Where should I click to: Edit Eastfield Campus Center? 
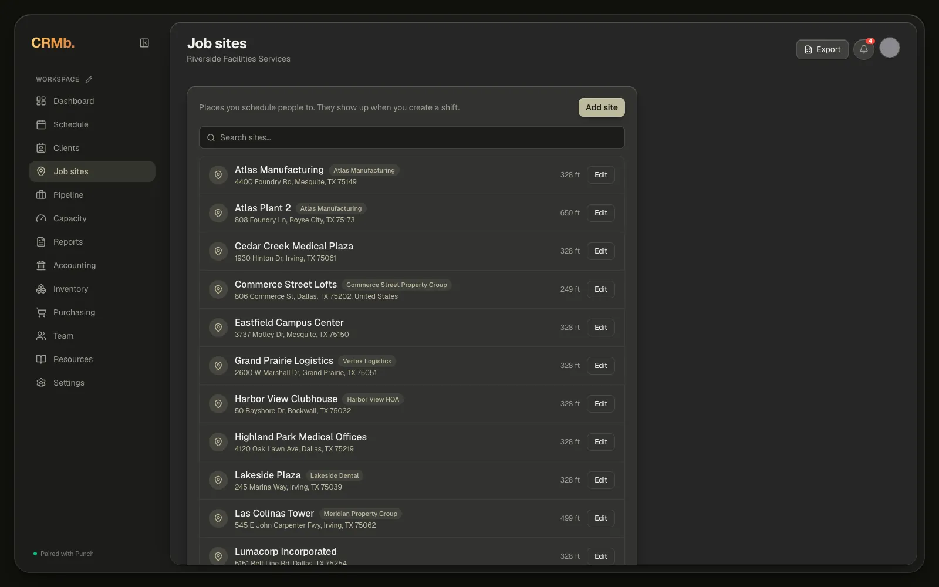click(601, 328)
